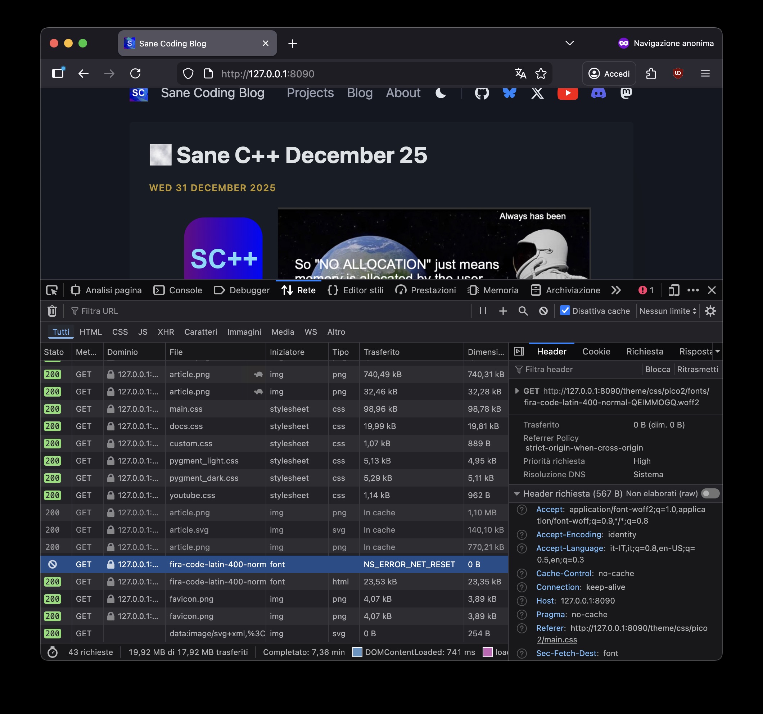
Task: Toggle raw headers switch
Action: [710, 494]
